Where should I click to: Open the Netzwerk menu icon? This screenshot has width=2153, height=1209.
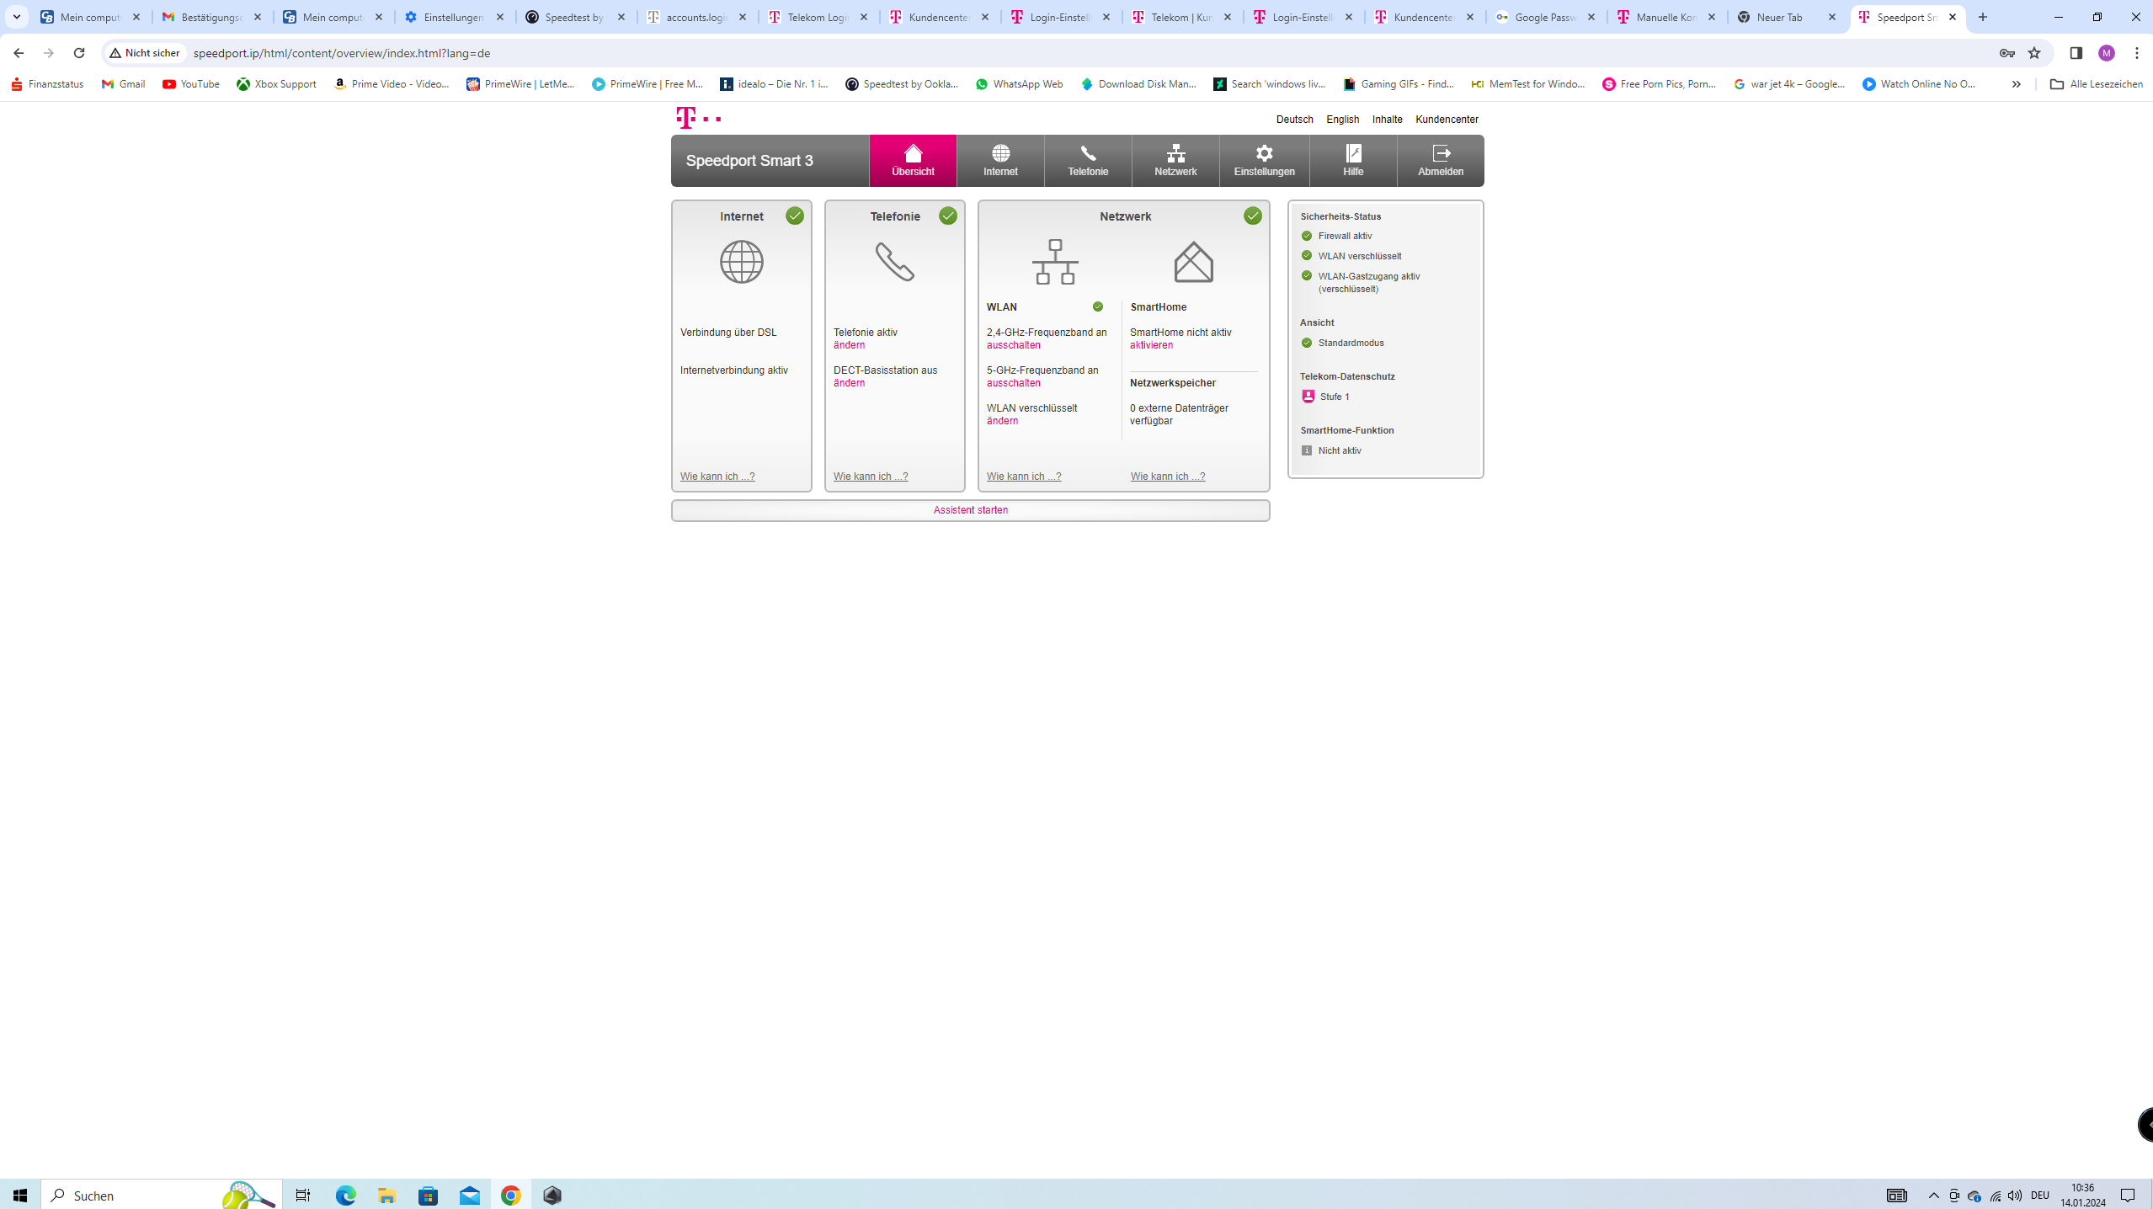point(1175,154)
